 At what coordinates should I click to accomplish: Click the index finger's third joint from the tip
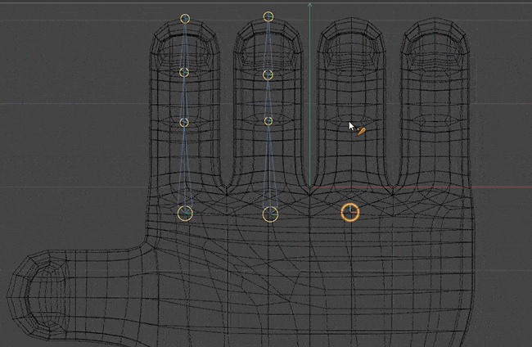[x=184, y=123]
